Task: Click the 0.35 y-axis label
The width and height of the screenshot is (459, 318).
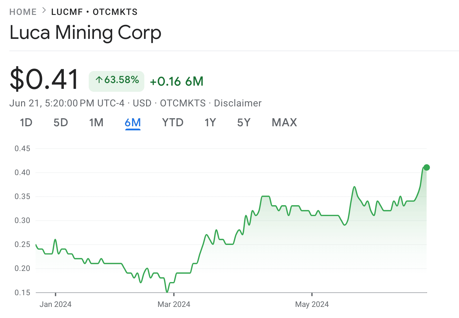Action: pyautogui.click(x=23, y=196)
